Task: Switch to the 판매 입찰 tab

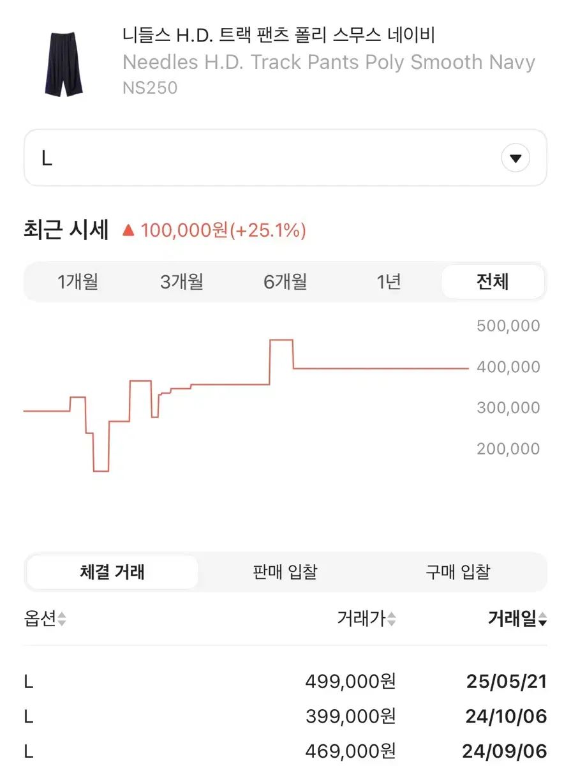Action: pyautogui.click(x=285, y=572)
